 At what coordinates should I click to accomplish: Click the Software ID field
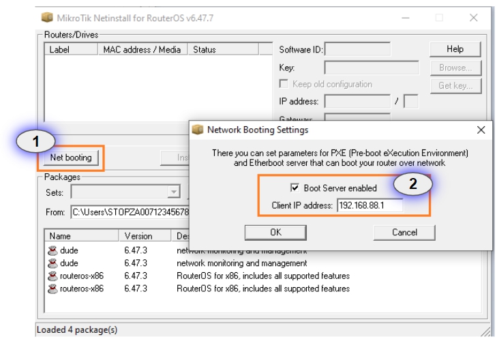coord(357,50)
